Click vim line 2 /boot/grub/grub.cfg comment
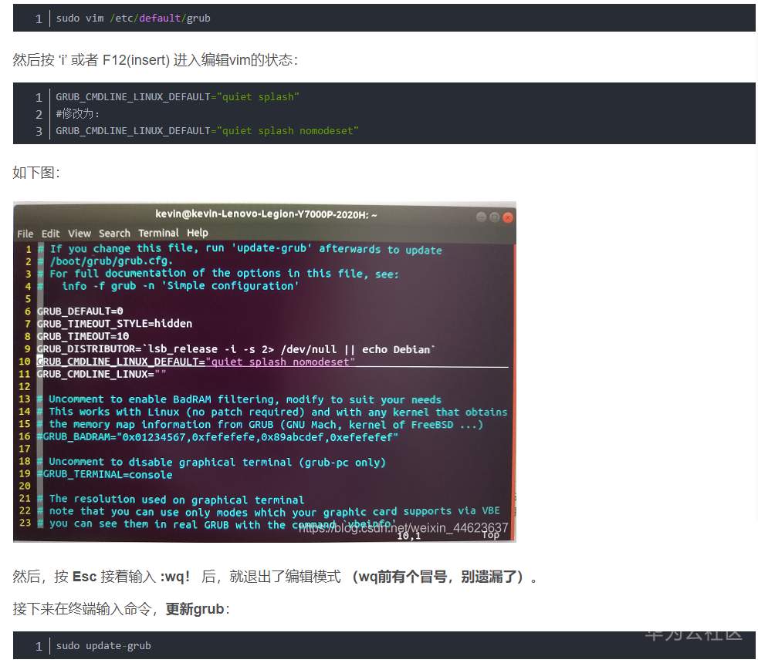 click(x=105, y=261)
